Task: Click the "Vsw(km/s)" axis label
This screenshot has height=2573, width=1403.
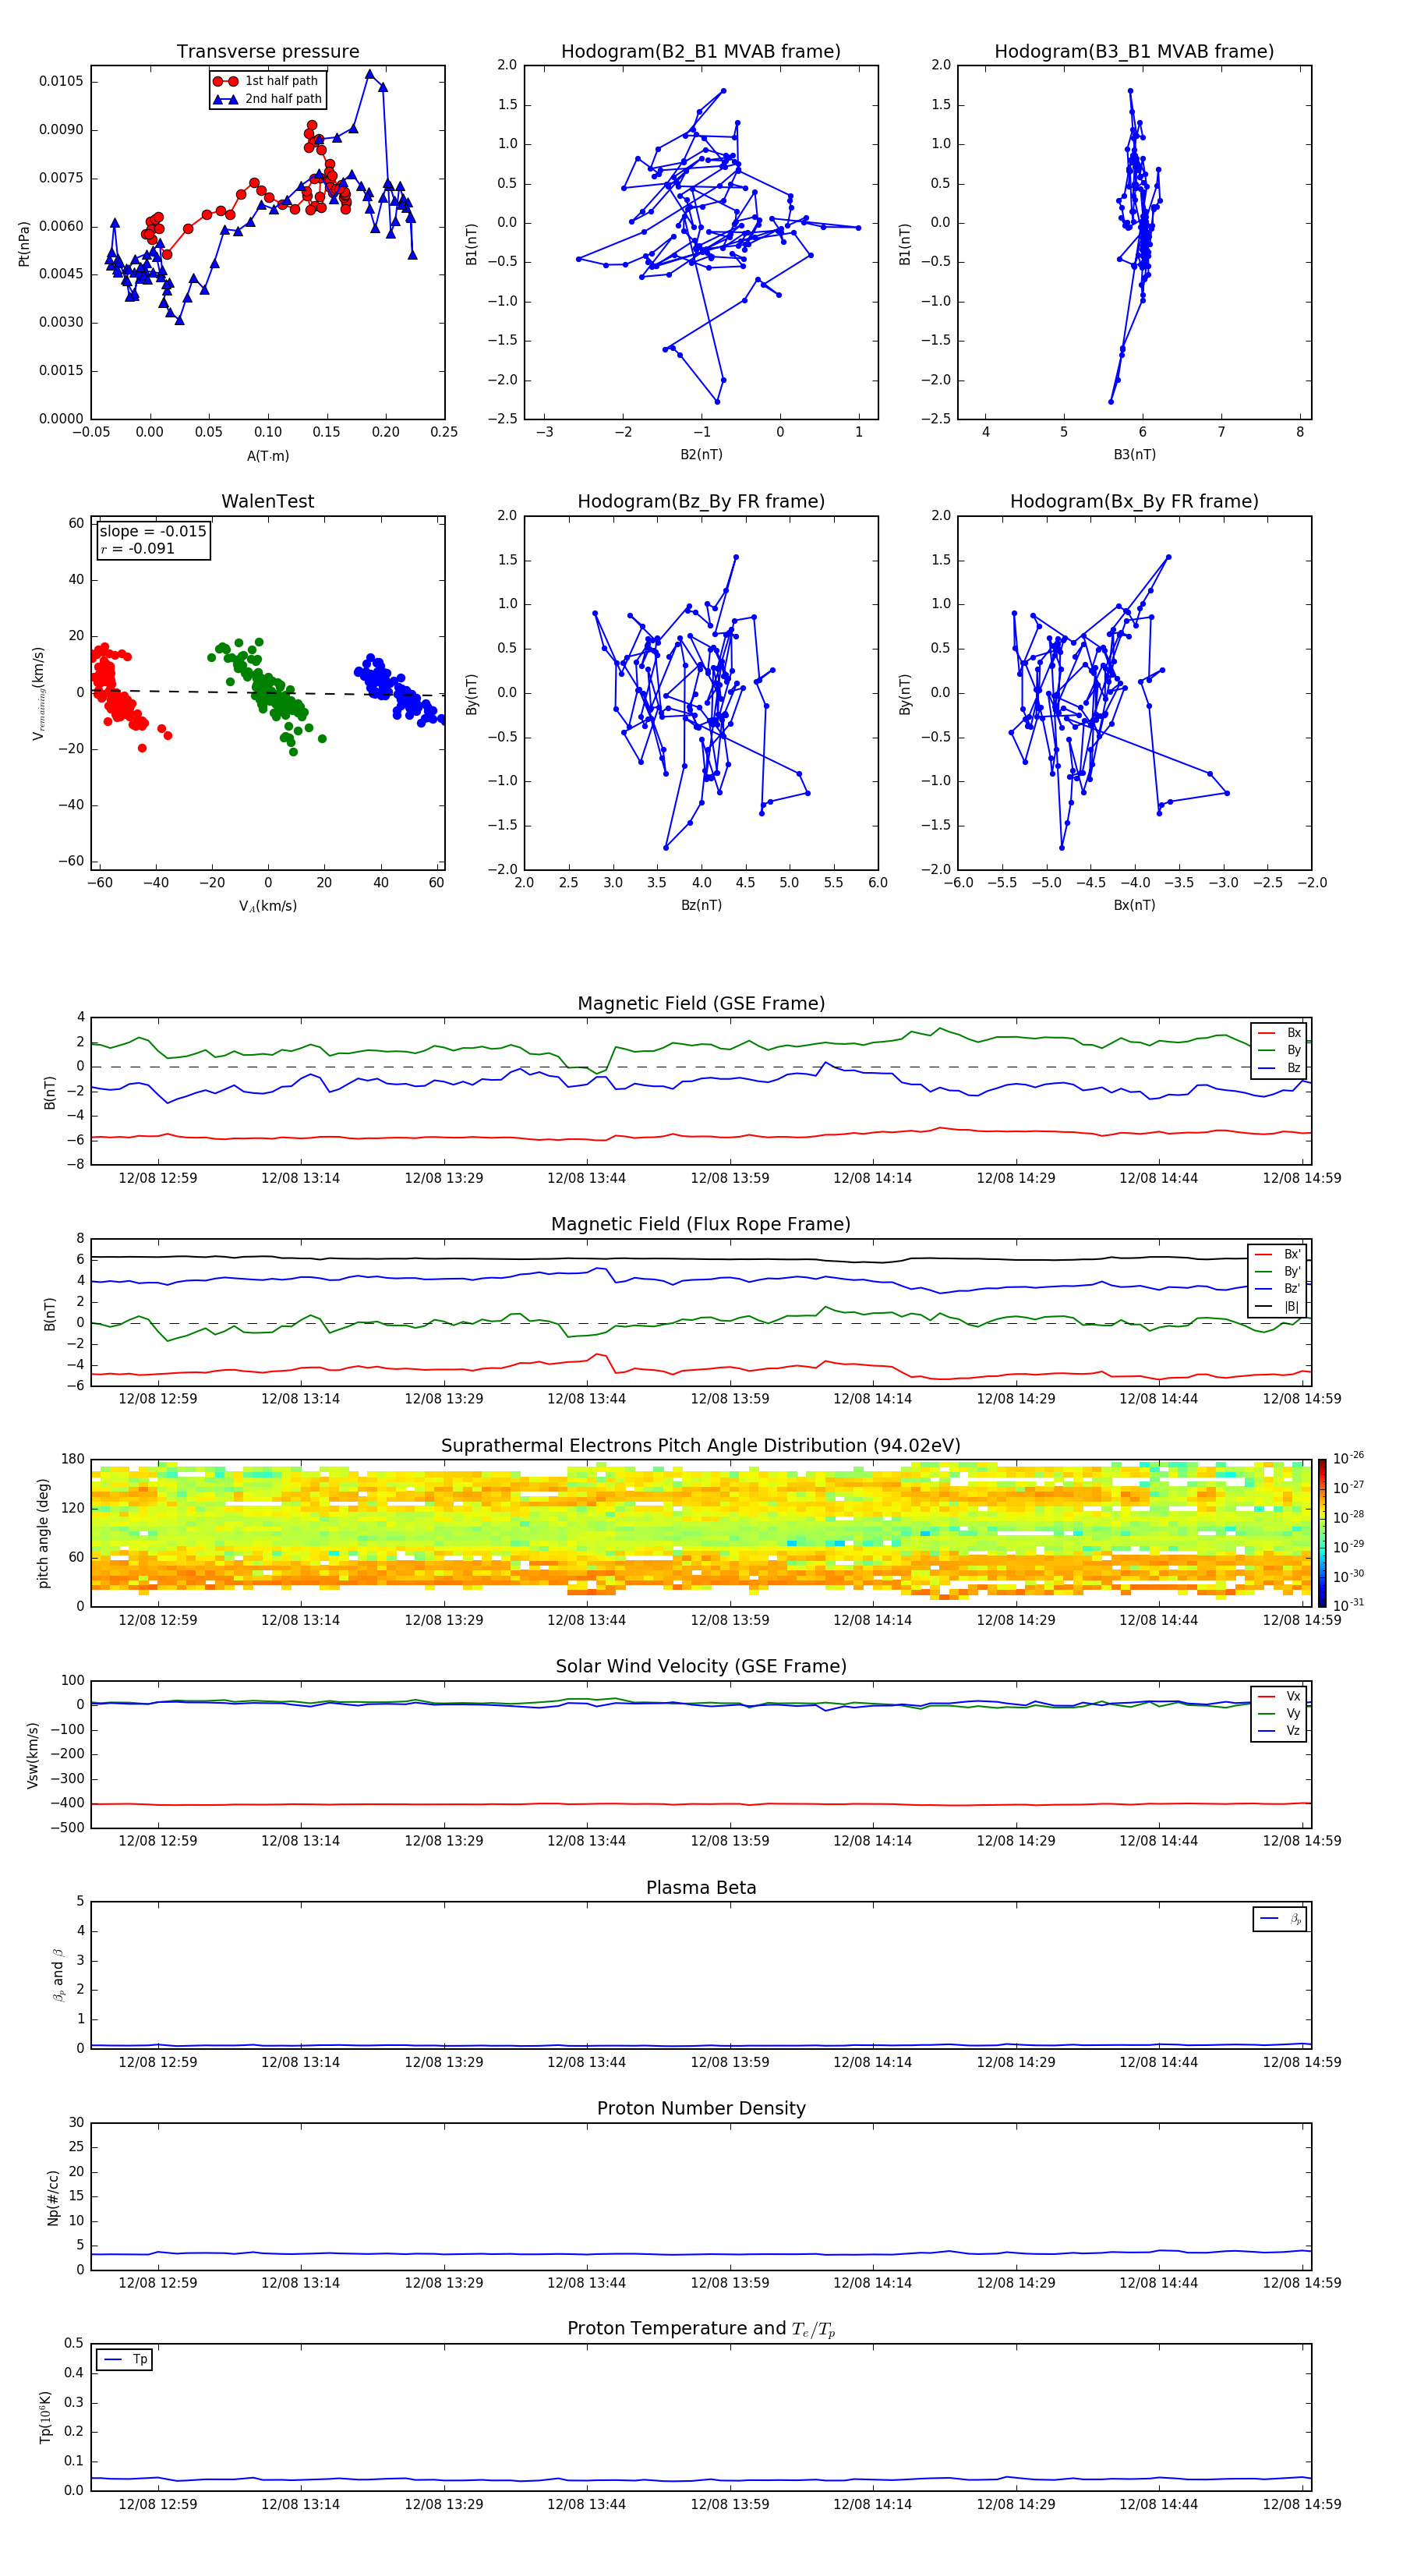Action: tap(32, 1754)
